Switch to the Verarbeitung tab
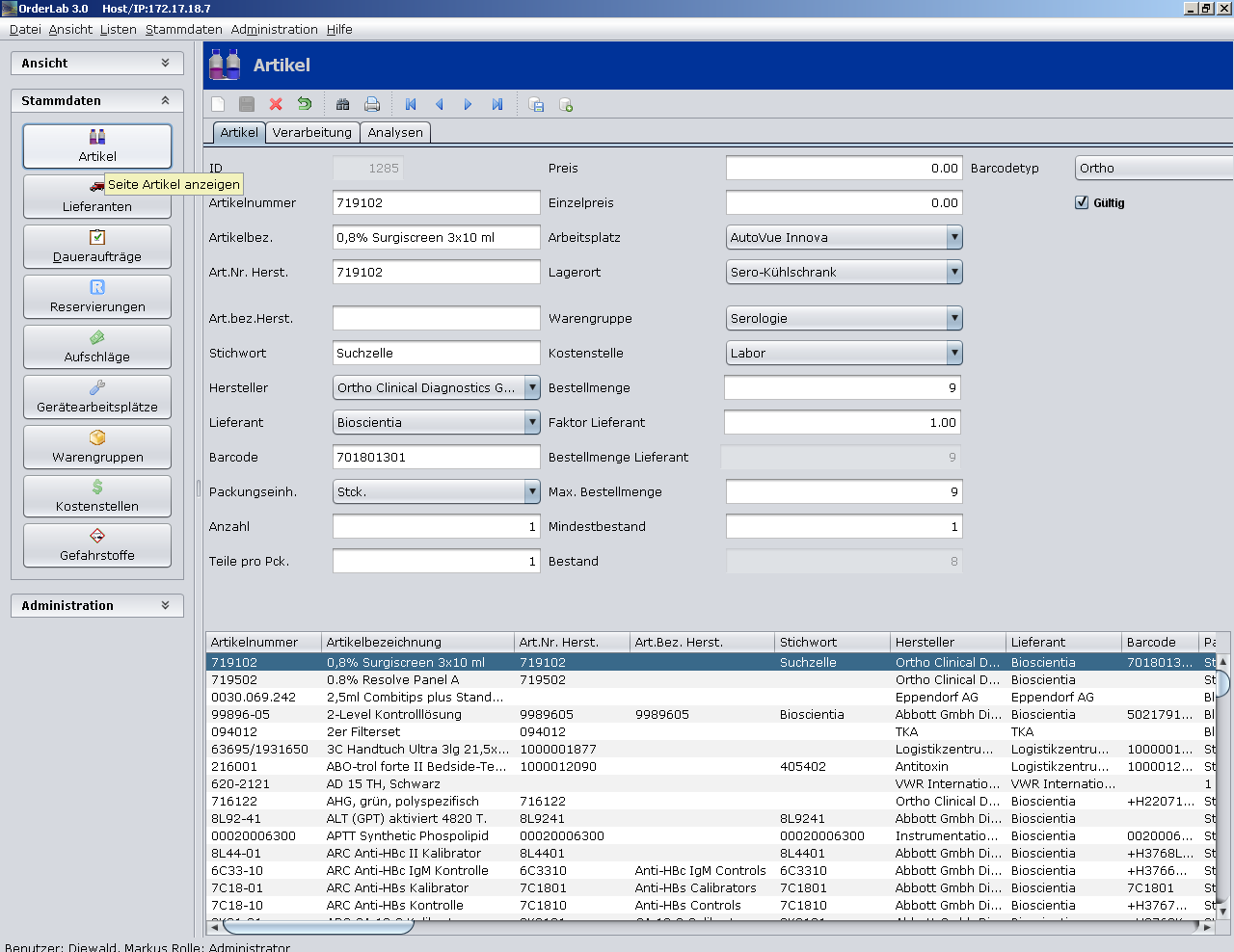This screenshot has height=952, width=1234. coord(311,132)
